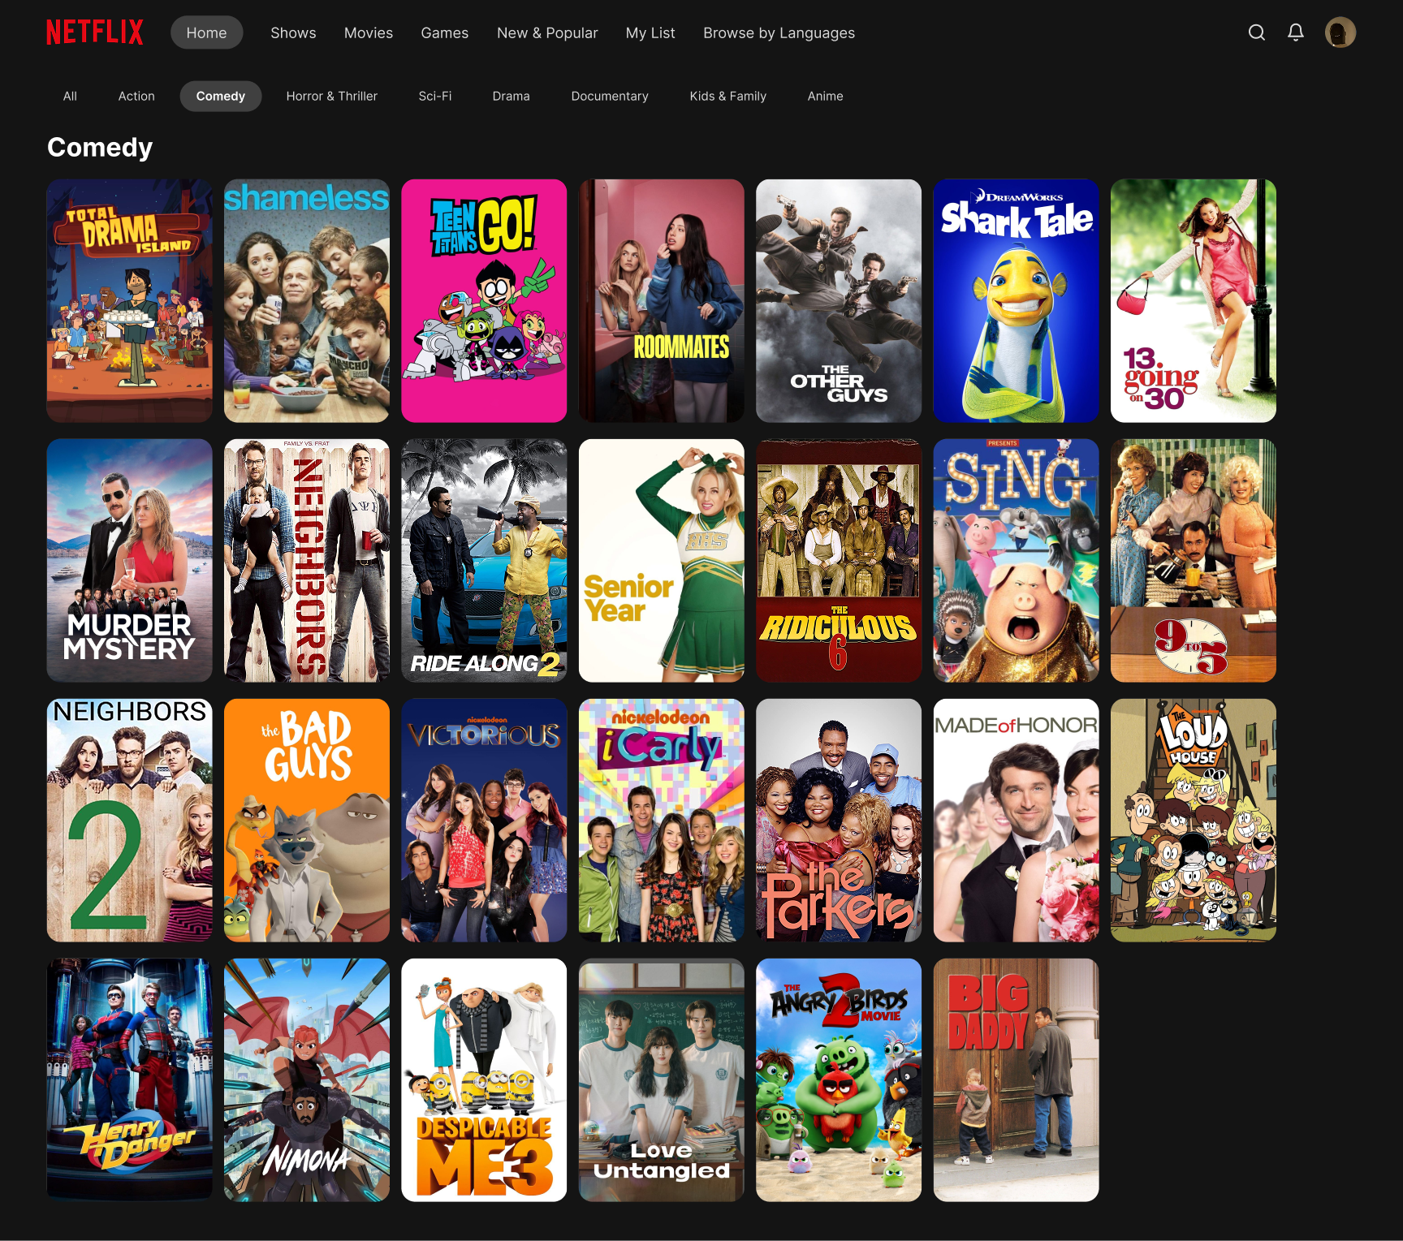This screenshot has width=1403, height=1241.
Task: Open My List
Action: tap(650, 32)
